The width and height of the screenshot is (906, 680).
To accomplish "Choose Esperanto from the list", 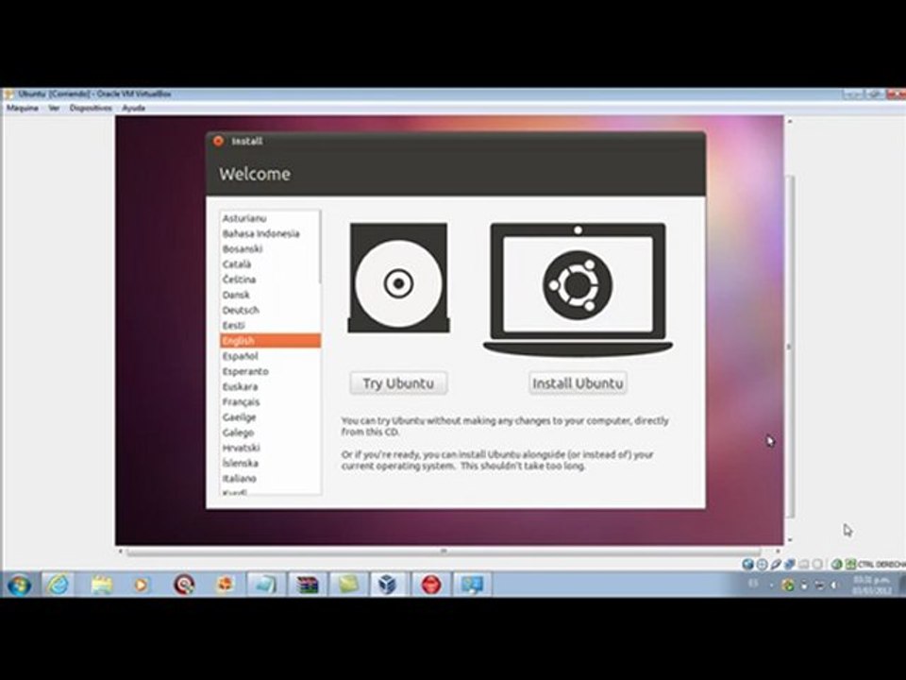I will point(271,372).
